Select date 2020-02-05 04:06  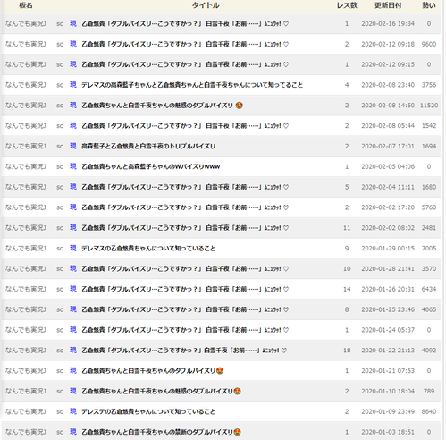click(x=388, y=166)
